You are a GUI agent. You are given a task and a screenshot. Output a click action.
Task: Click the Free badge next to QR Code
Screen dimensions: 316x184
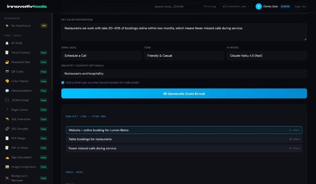(43, 72)
